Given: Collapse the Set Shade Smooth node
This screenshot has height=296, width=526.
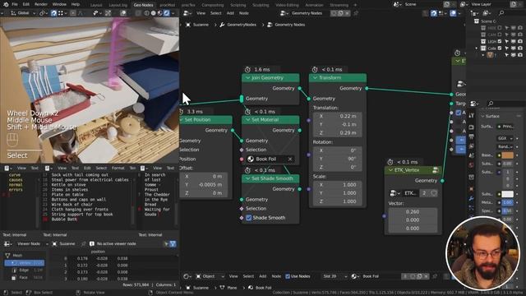Looking at the screenshot, I should 247,178.
